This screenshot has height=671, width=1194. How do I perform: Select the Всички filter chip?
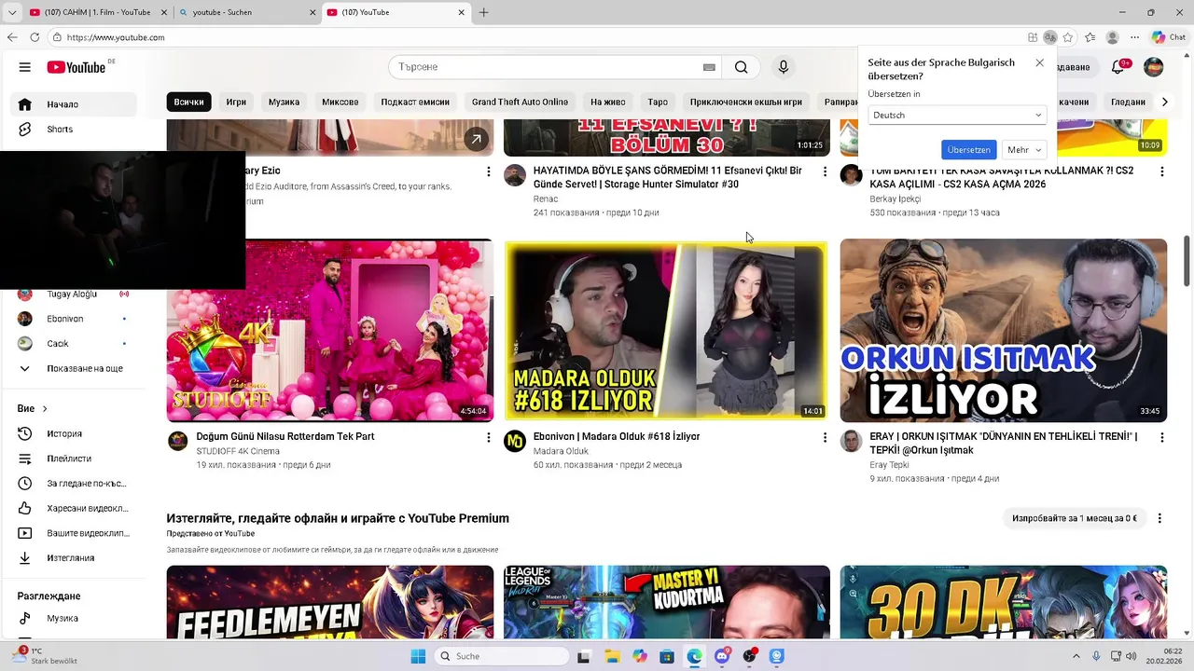click(188, 102)
